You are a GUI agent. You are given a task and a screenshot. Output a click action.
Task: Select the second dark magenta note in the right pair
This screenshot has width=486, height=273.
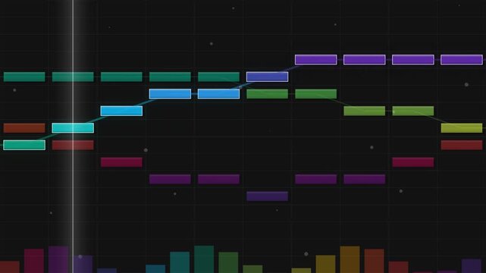[365, 179]
